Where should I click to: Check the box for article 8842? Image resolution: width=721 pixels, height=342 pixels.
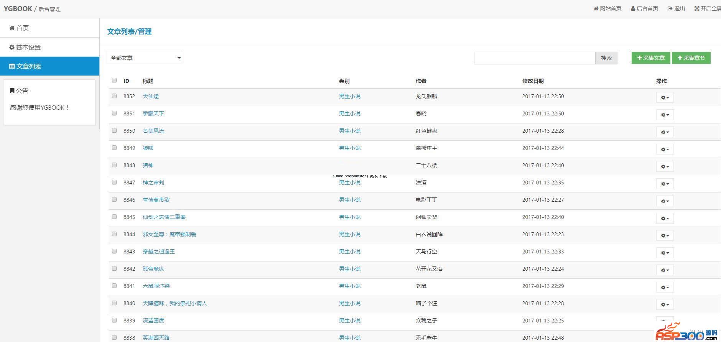(x=114, y=268)
